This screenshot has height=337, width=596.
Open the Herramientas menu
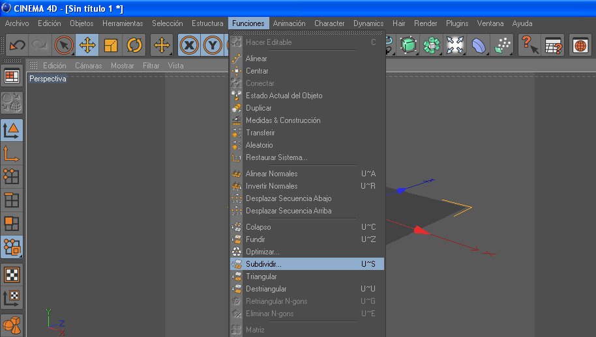click(x=123, y=23)
